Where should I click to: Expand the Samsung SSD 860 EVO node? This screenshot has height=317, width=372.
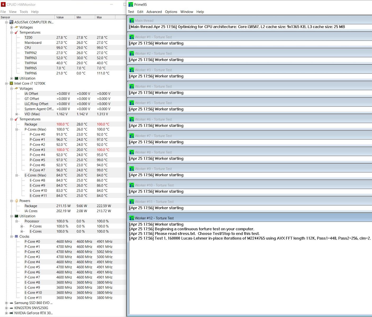pyautogui.click(x=6, y=303)
